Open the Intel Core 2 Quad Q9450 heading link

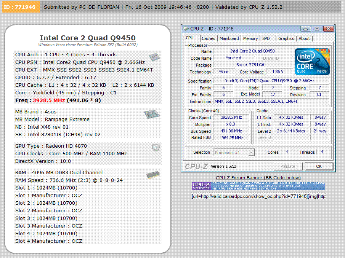coord(88,38)
